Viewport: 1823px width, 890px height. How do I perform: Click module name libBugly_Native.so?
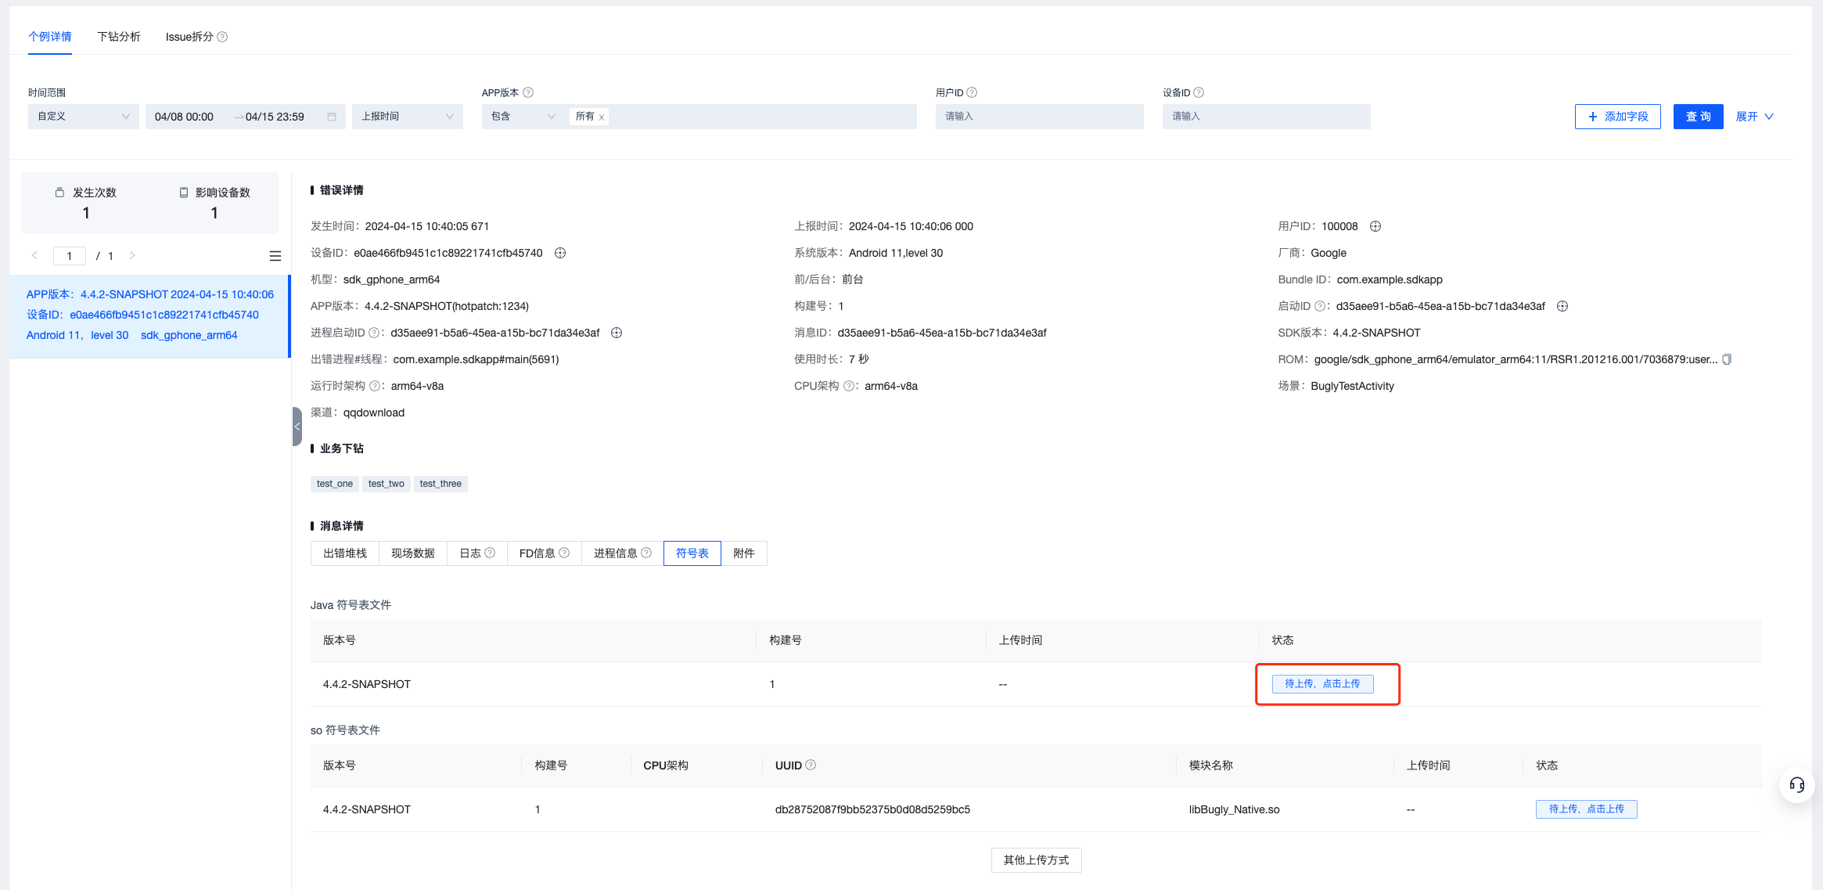point(1235,809)
